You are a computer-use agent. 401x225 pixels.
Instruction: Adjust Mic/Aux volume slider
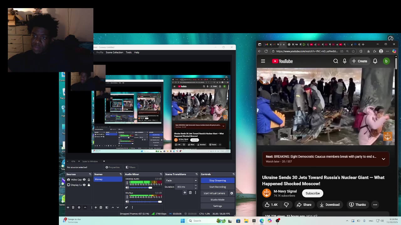point(146,202)
